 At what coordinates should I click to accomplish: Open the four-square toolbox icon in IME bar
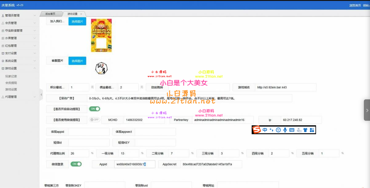[312, 130]
